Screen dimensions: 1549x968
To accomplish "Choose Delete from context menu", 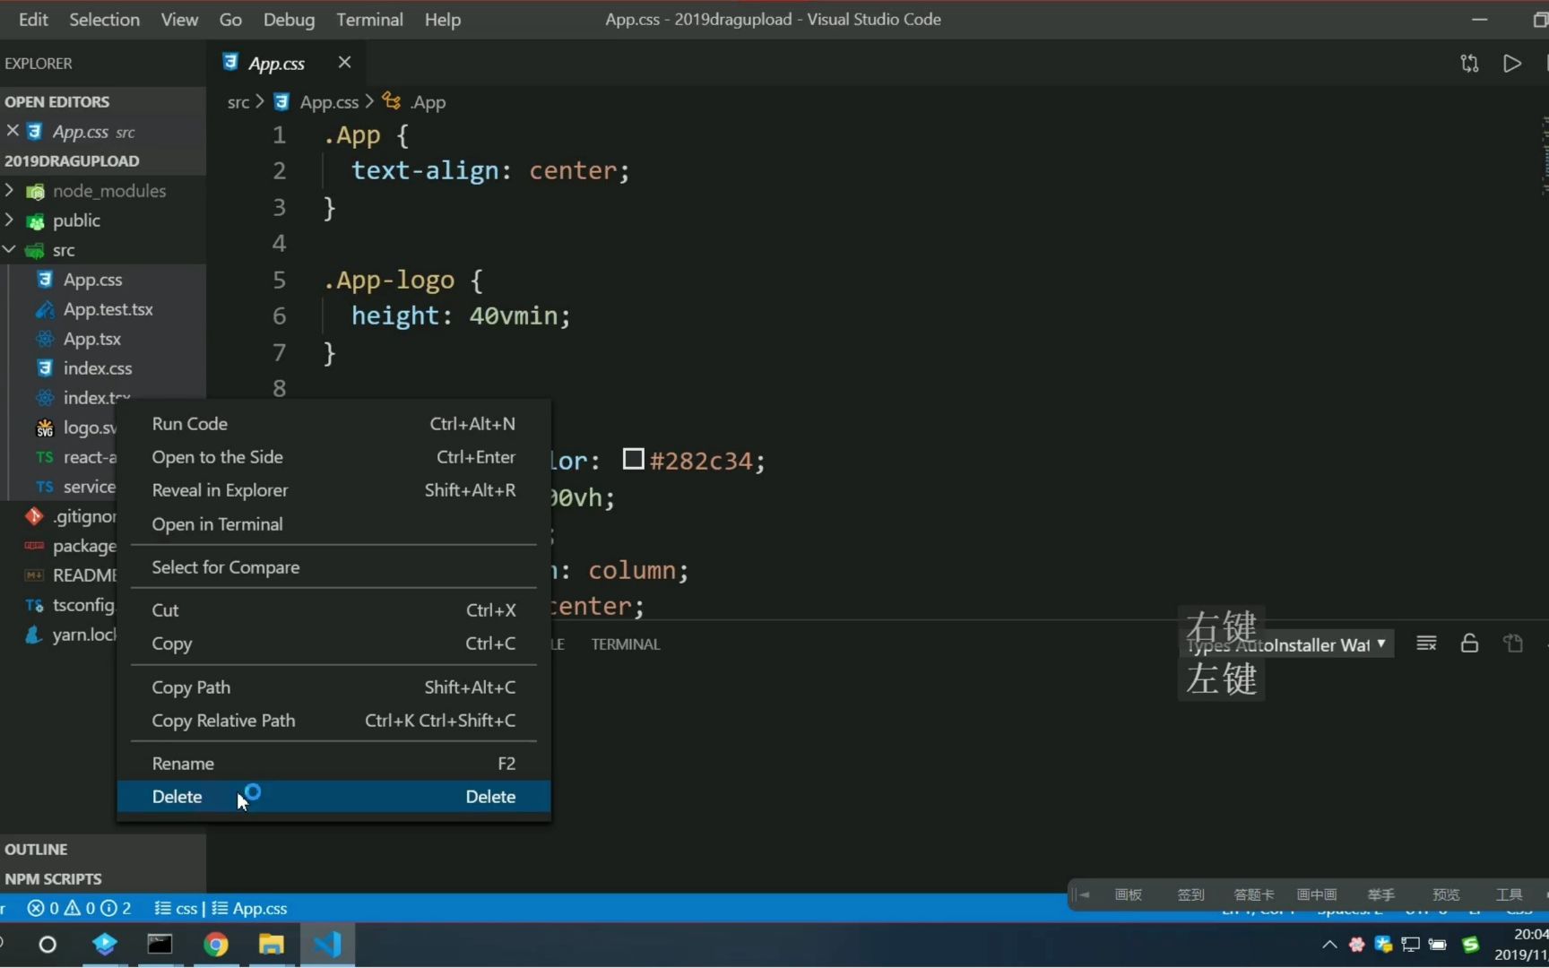I will [x=333, y=797].
